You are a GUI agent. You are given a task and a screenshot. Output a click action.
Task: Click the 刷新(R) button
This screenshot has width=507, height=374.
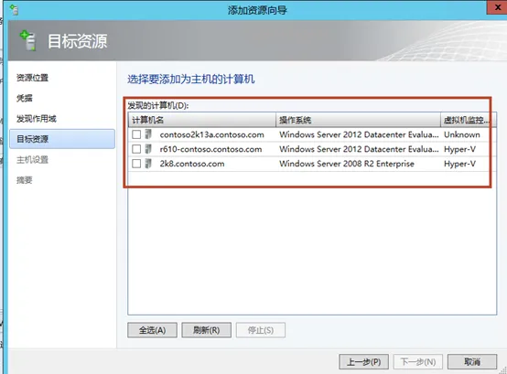coord(206,330)
